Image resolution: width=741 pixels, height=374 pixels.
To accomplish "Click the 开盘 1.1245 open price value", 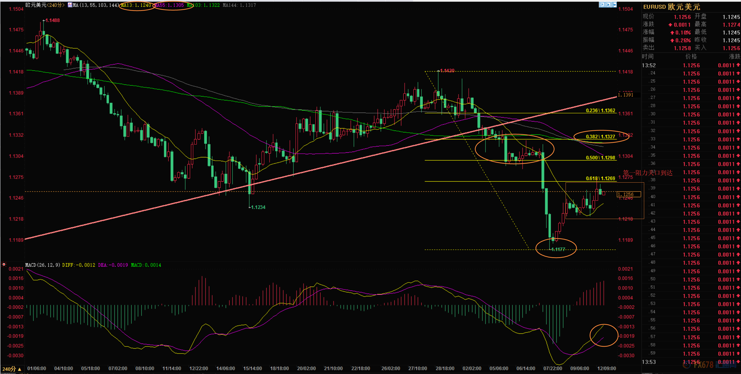I will 731,17.
